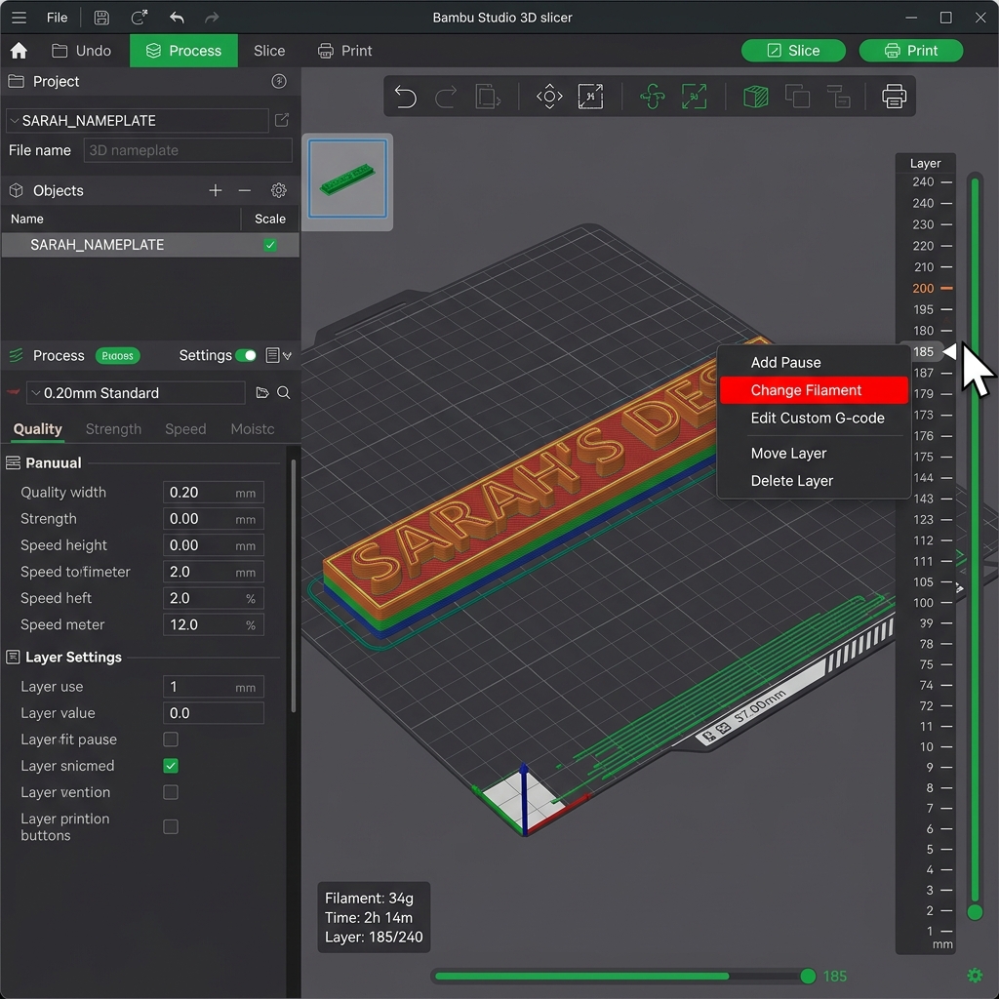Select the scale-to-fit box tool

590,97
